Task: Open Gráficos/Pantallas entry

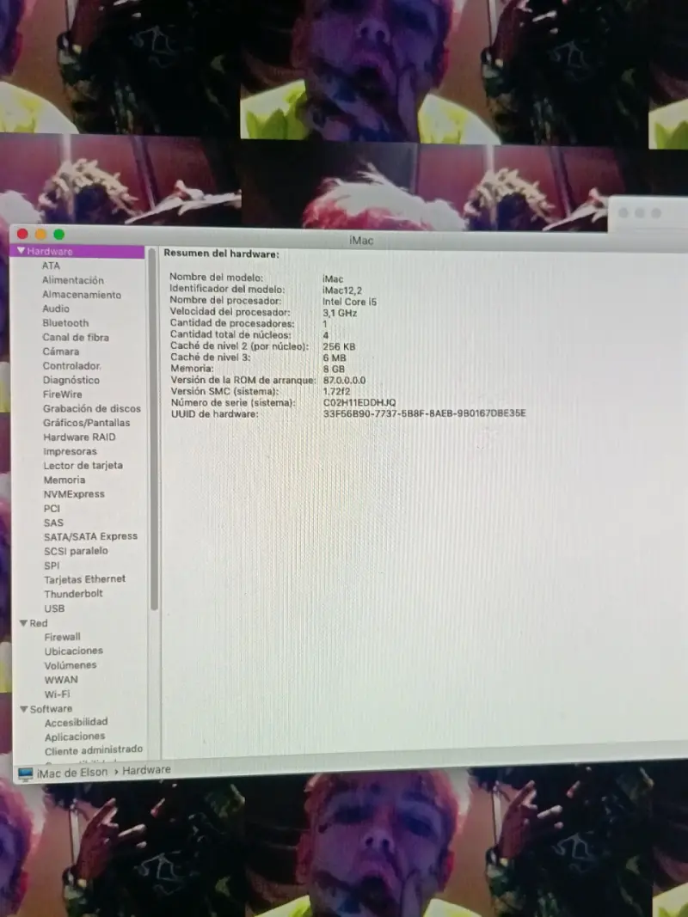Action: coord(87,423)
